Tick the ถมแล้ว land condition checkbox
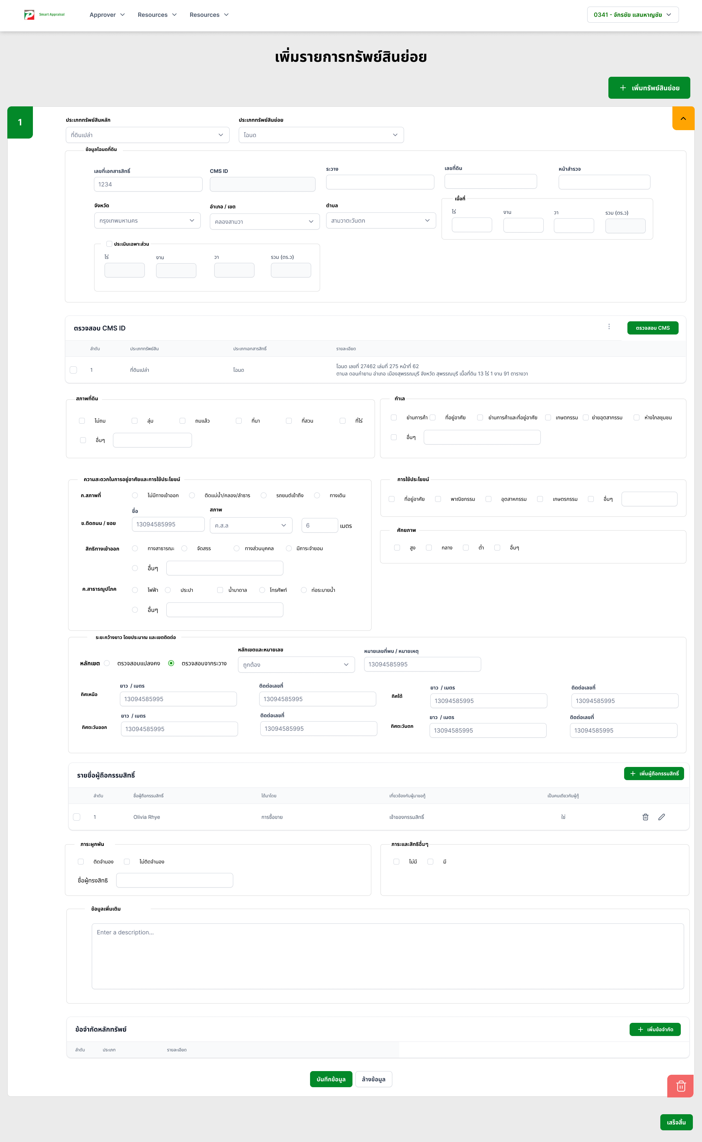 point(182,421)
